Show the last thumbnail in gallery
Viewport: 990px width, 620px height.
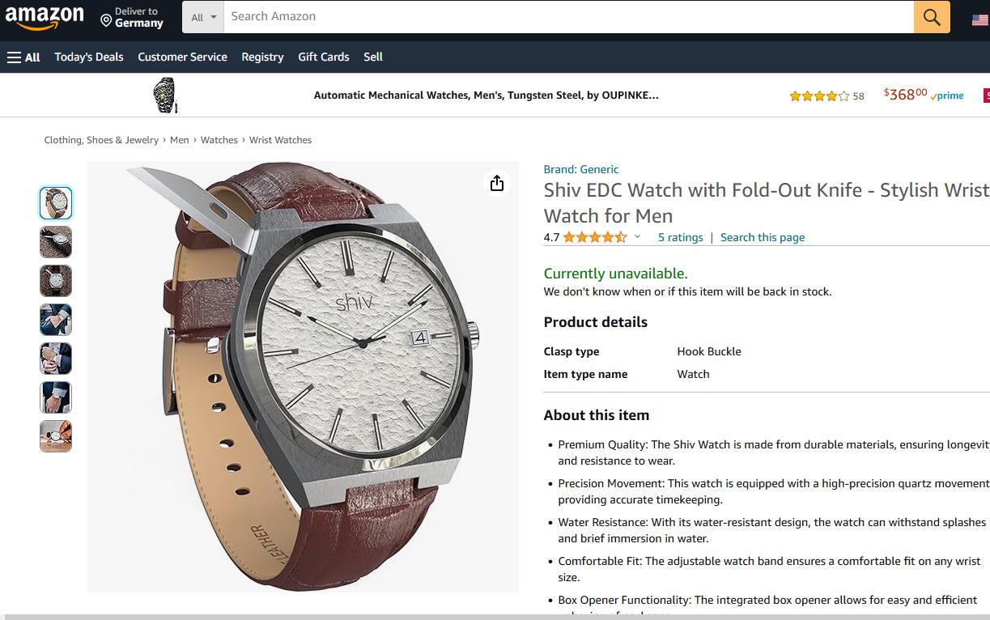coord(56,436)
